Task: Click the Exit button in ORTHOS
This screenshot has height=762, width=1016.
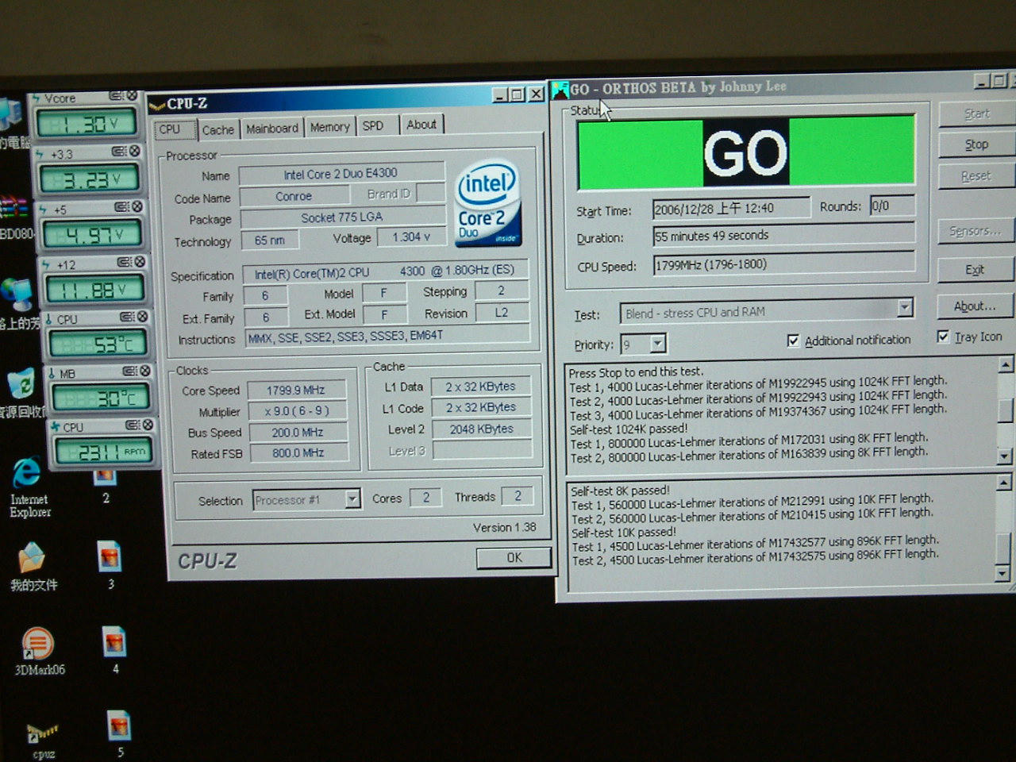Action: pyautogui.click(x=976, y=270)
